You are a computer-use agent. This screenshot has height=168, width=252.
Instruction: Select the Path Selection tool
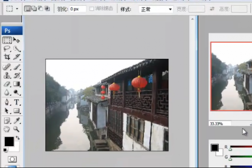(7, 111)
